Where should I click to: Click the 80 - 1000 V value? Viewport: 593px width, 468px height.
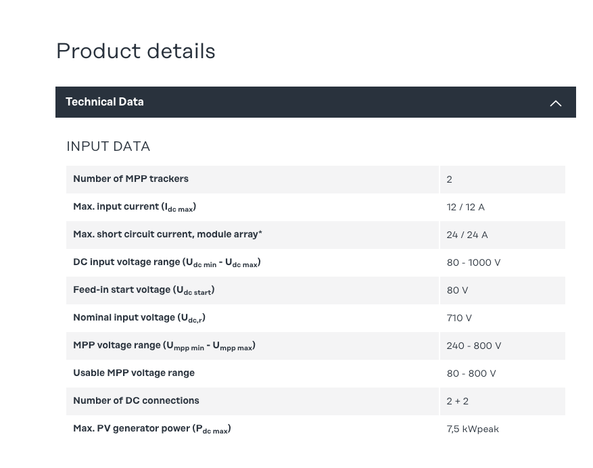(x=473, y=262)
